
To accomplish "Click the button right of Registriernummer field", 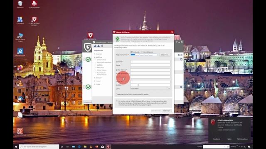I will tap(165, 55).
